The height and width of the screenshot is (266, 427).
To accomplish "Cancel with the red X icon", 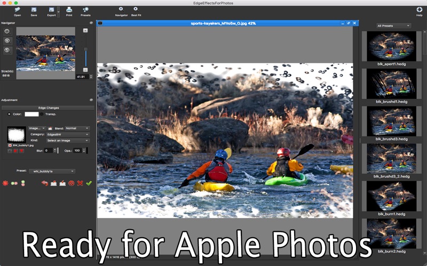I will point(80,184).
